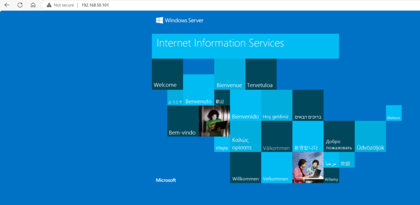Click the Internet Information Services banner
The height and width of the screenshot is (205, 420).
pyautogui.click(x=245, y=46)
